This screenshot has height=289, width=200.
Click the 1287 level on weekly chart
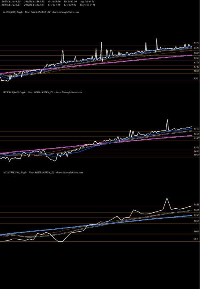pos(197,138)
